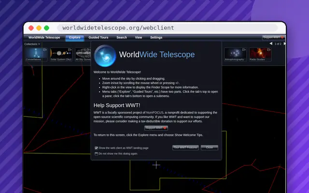Open Radio Studies collection thumbnail

click(x=260, y=55)
